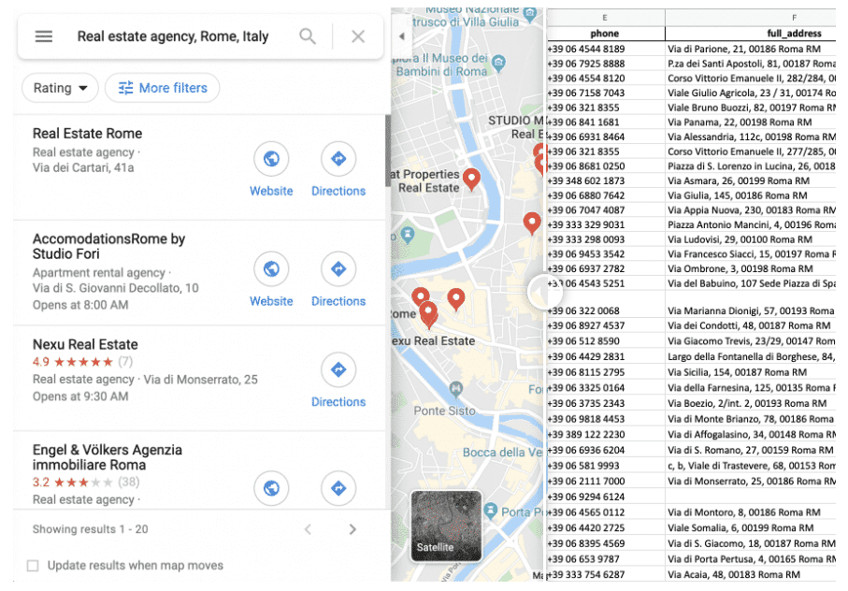Select phone cell +39 348 602 1873
848x591 pixels.
tap(605, 180)
